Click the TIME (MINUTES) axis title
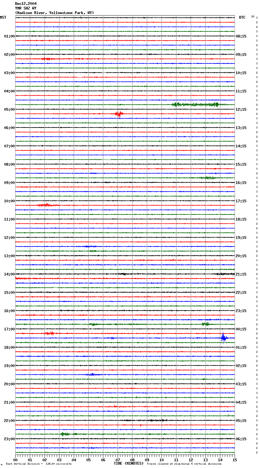The height and width of the screenshot is (468, 259). click(x=129, y=463)
